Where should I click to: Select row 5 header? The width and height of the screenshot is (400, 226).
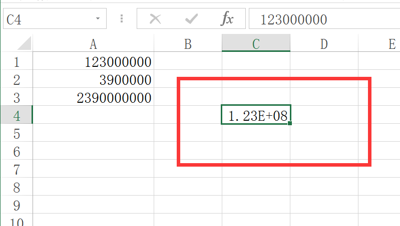click(x=17, y=133)
